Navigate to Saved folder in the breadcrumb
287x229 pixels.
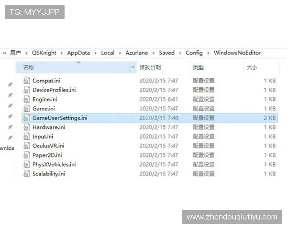click(x=167, y=53)
